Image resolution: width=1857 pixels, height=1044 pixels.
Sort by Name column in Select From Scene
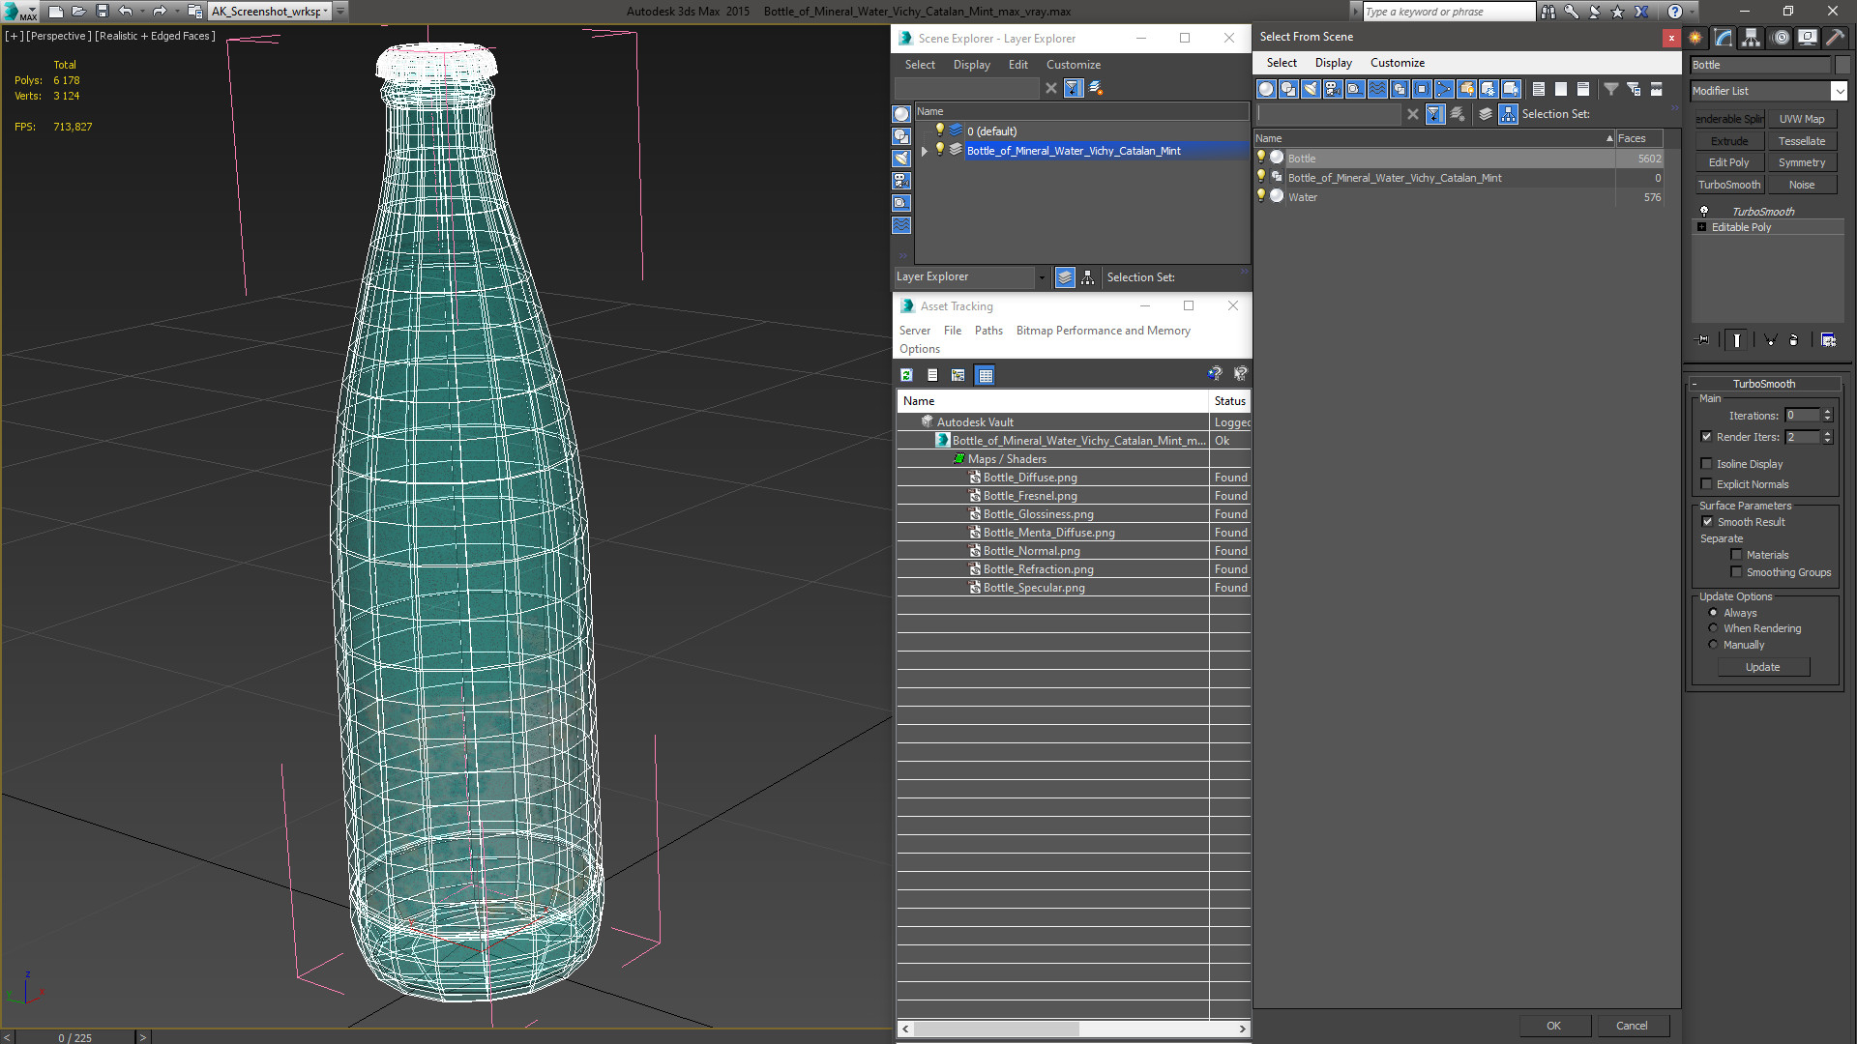click(1434, 138)
